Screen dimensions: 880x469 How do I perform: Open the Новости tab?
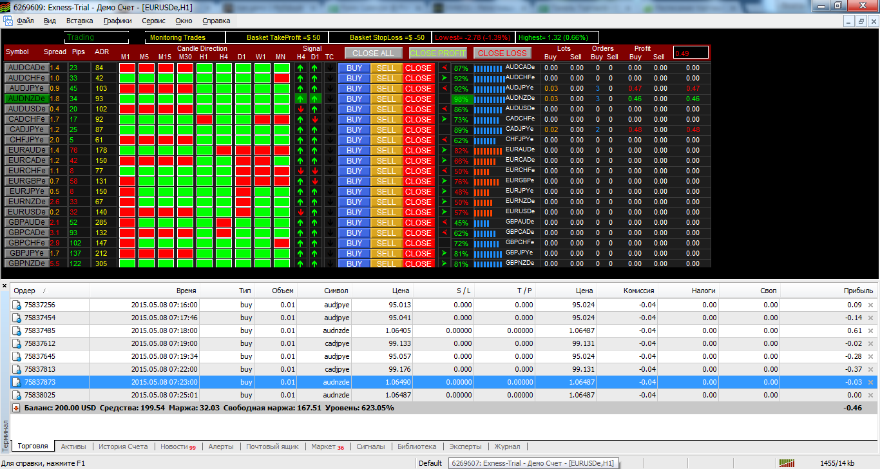pos(178,446)
